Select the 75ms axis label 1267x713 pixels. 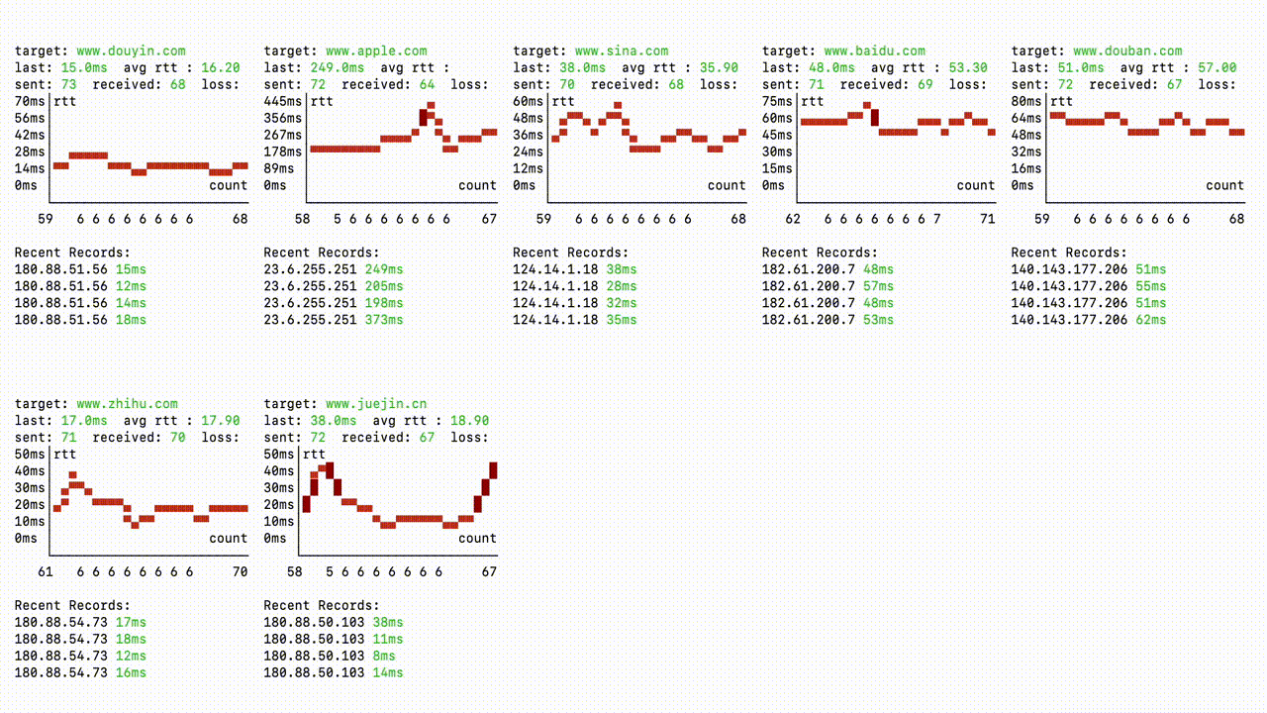778,101
